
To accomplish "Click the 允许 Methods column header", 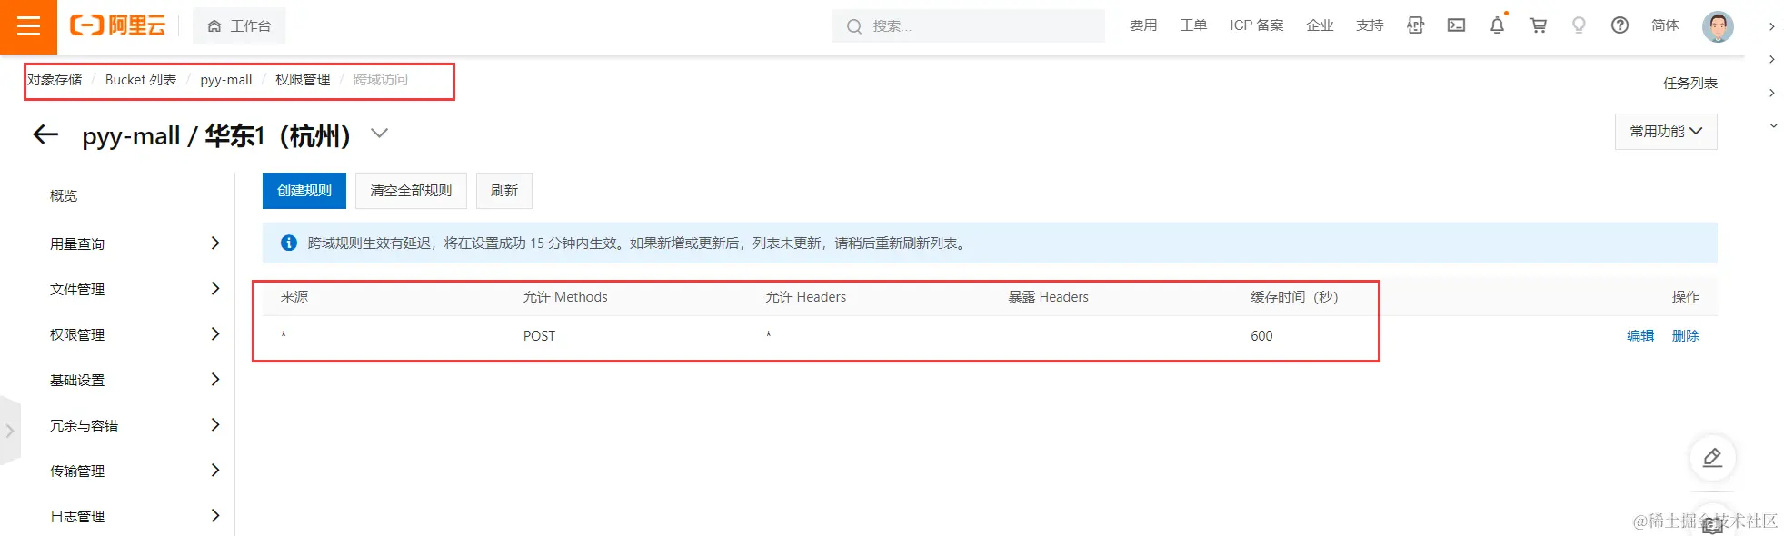I will pos(565,297).
